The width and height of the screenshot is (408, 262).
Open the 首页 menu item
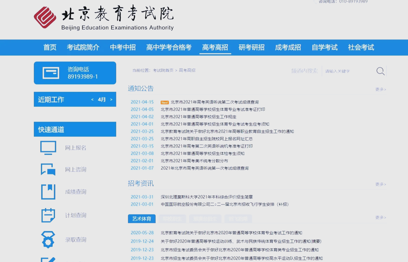50,47
